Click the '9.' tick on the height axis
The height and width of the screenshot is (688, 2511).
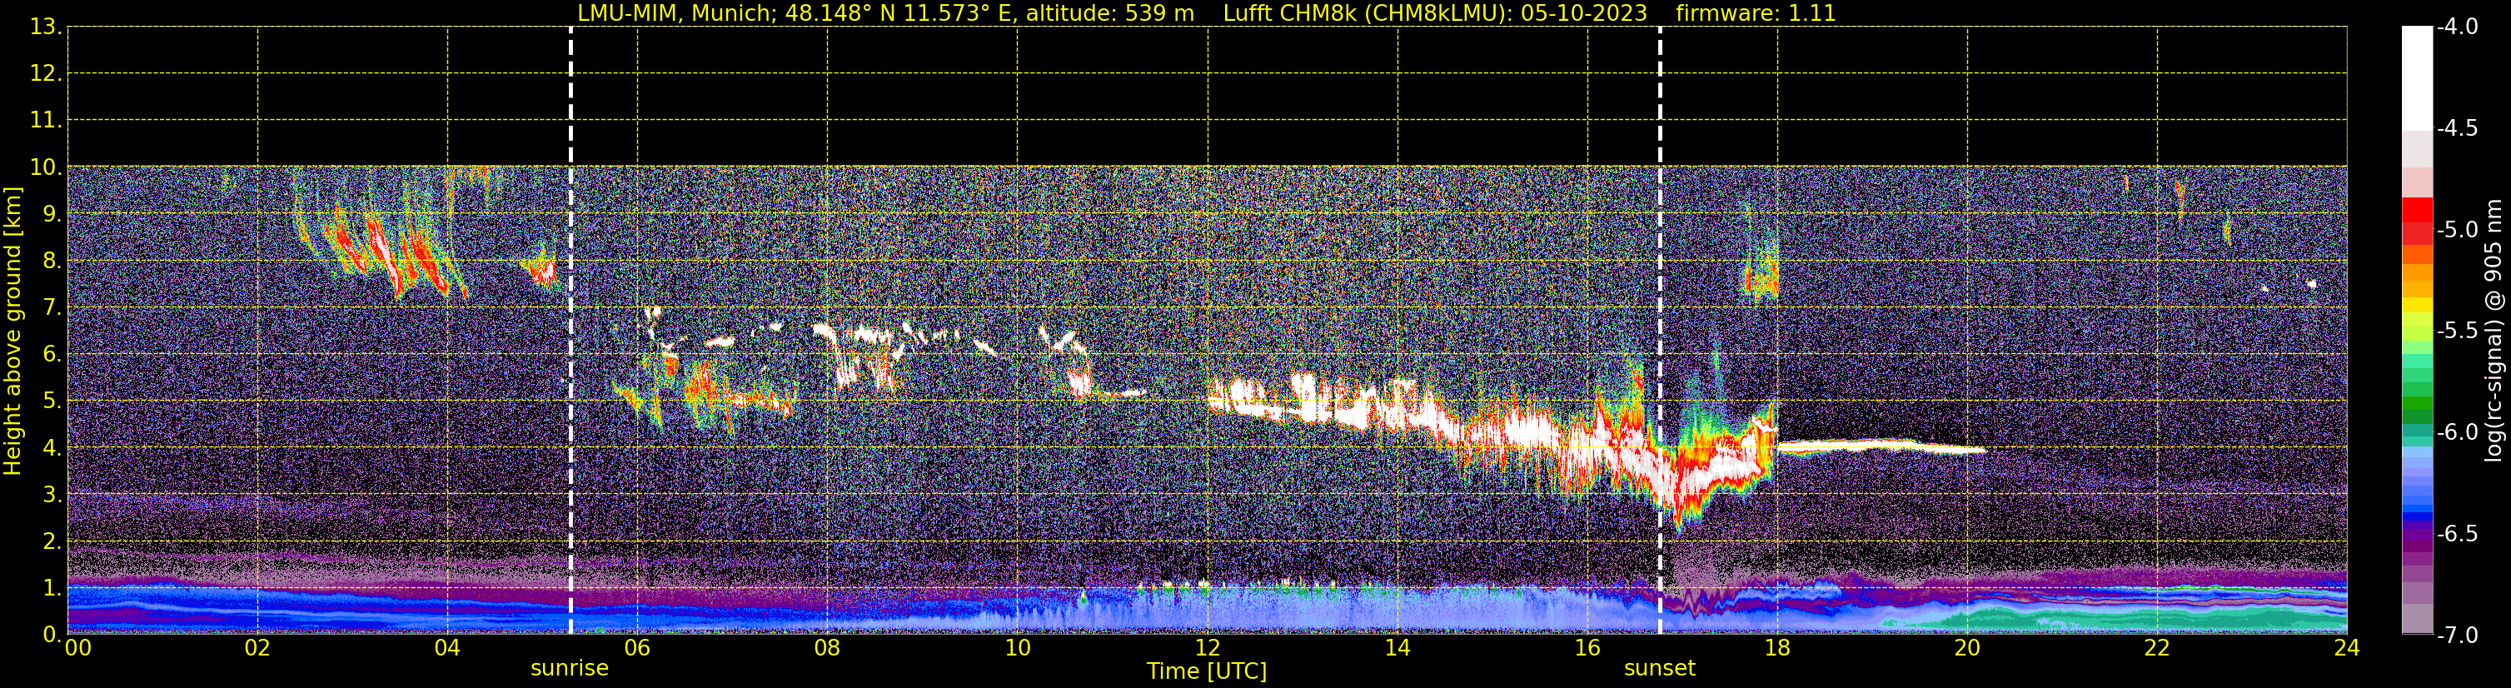click(x=52, y=214)
